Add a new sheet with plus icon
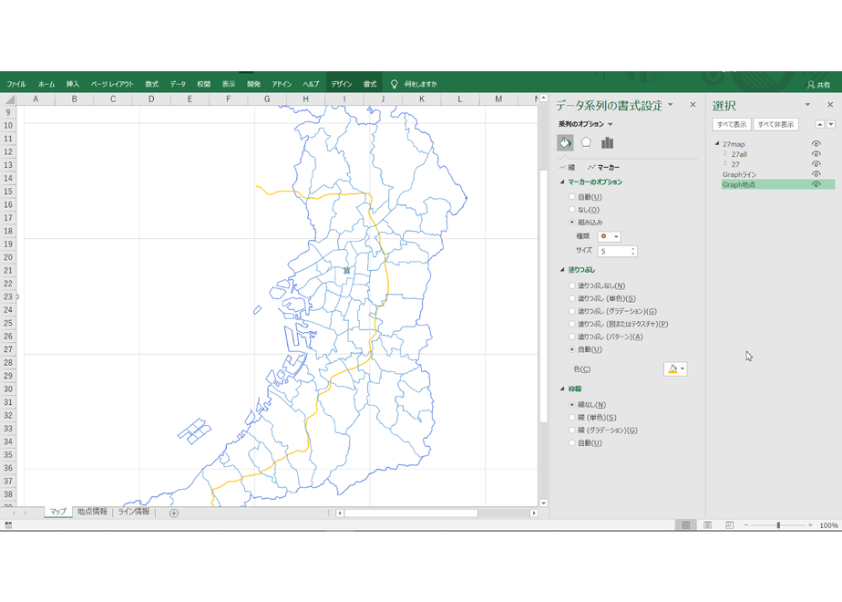The height and width of the screenshot is (602, 842). [174, 514]
